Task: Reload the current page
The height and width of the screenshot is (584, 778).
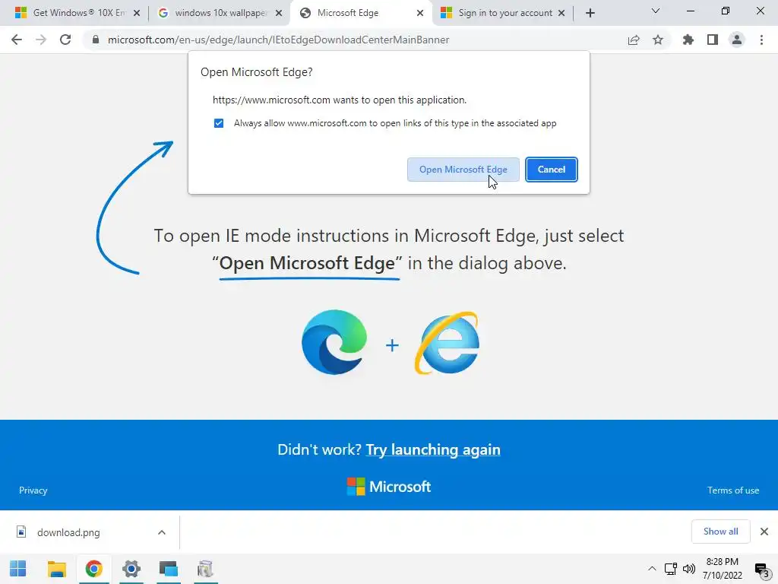Action: click(x=65, y=40)
